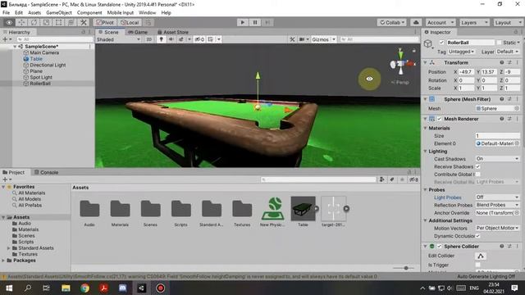Open Light Probes dropdown
The height and width of the screenshot is (295, 525).
497,197
